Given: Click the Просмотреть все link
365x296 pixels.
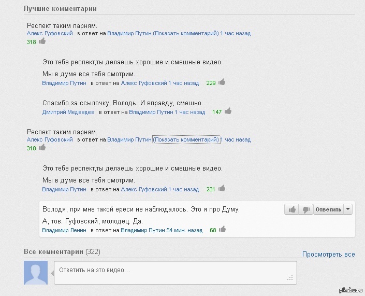Looking at the screenshot, I should click(x=328, y=255).
